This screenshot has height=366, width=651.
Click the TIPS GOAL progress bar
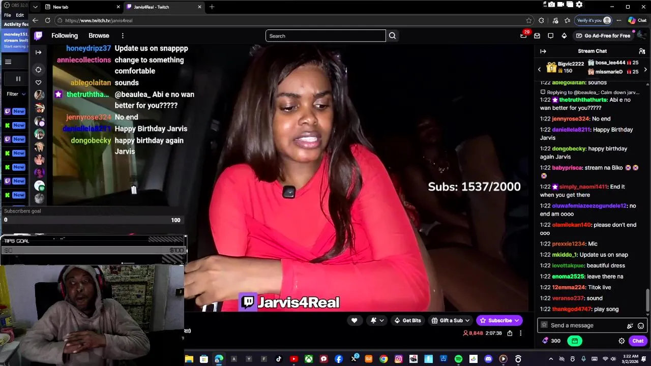[93, 250]
